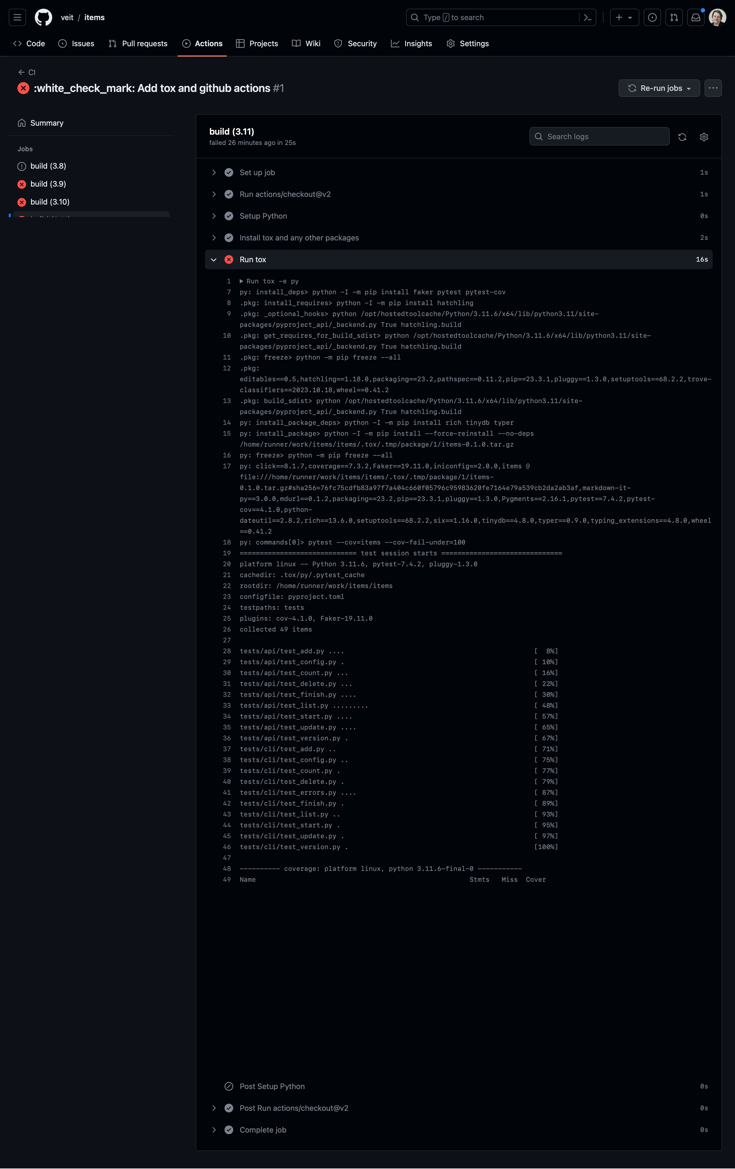Expand the Set up job step
Image resolution: width=735 pixels, height=1169 pixels.
click(459, 172)
